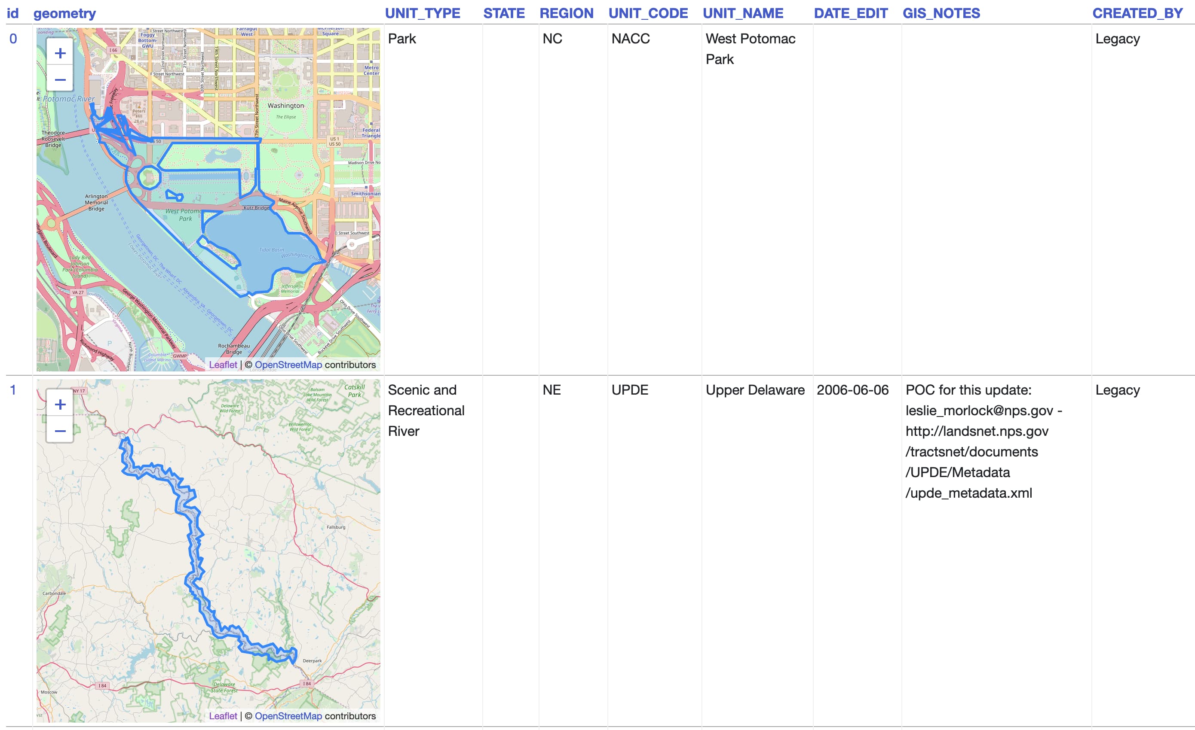This screenshot has height=730, width=1195.
Task: Zoom in on the West Potomac Park map
Action: 60,52
